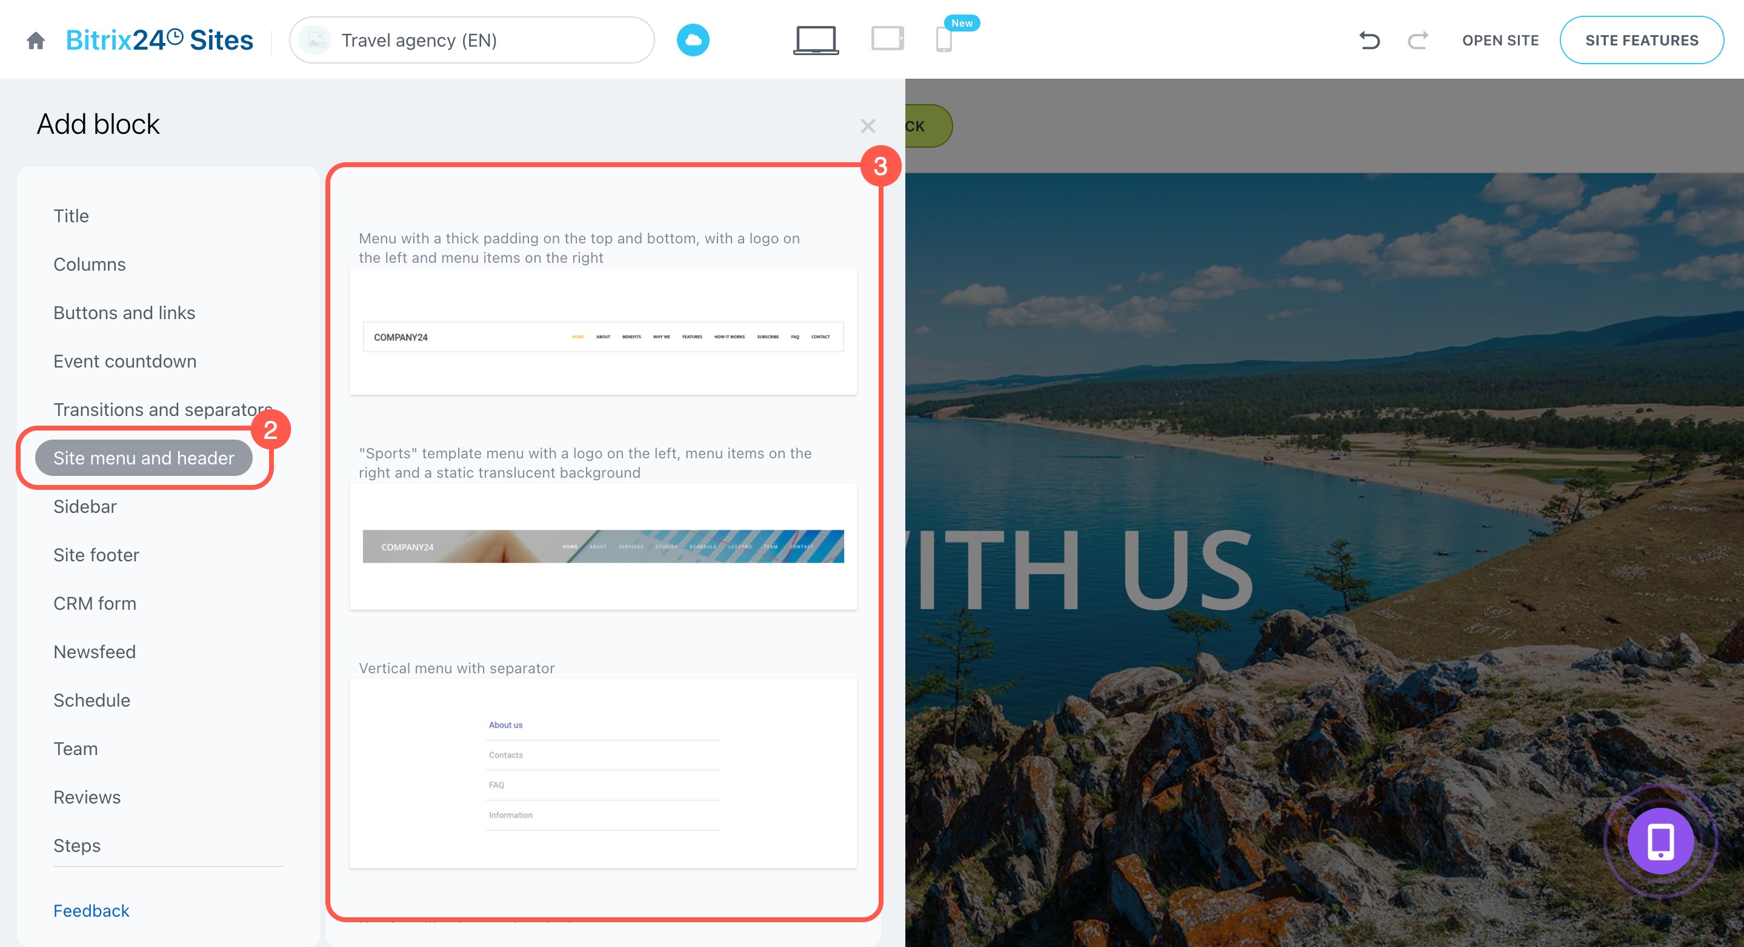
Task: Click the Travel agency (EN) page field
Action: 472,41
